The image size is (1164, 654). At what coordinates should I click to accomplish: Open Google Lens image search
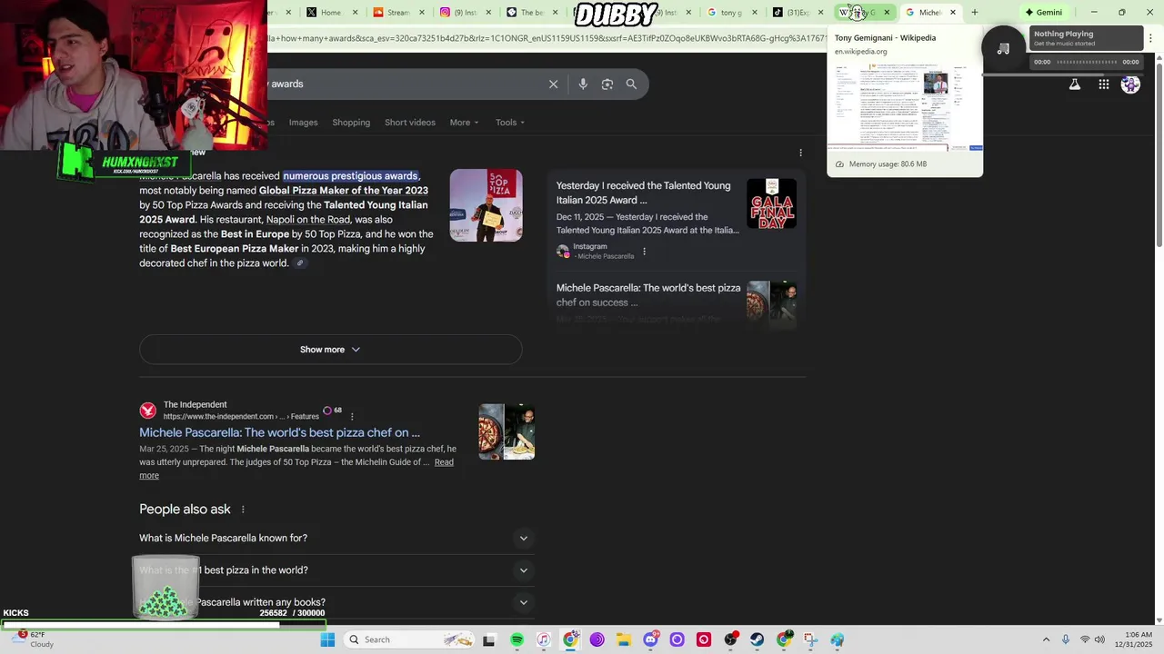tap(607, 84)
